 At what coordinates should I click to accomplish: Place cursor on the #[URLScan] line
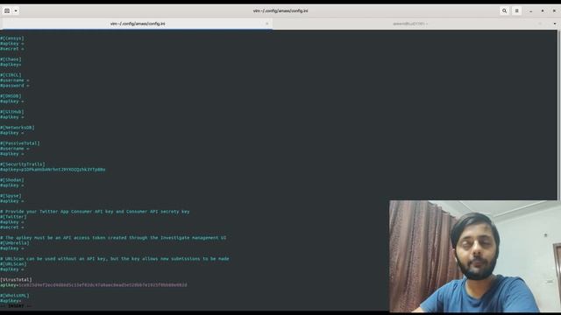coord(13,264)
